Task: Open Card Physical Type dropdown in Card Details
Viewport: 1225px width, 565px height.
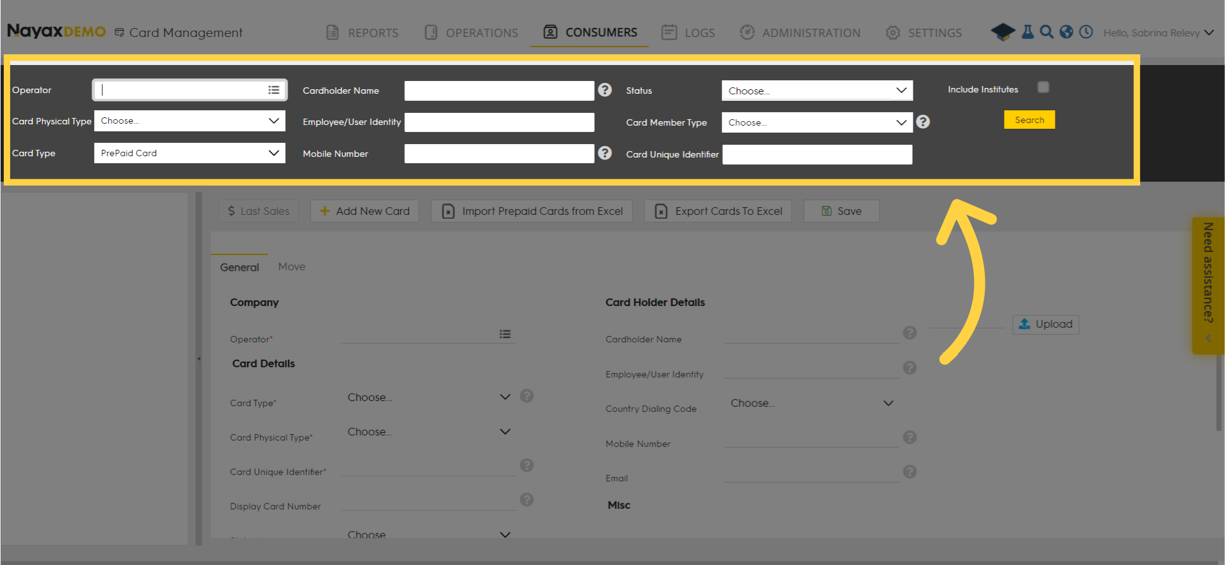Action: point(429,432)
